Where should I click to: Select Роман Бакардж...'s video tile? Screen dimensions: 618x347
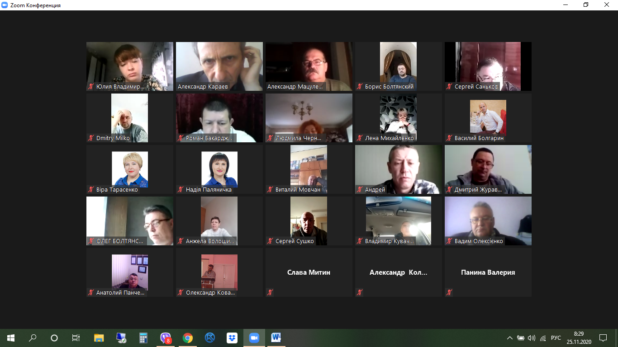(x=219, y=118)
